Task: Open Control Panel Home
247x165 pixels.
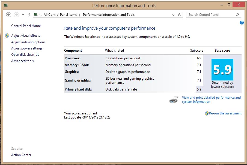Action: (26, 26)
